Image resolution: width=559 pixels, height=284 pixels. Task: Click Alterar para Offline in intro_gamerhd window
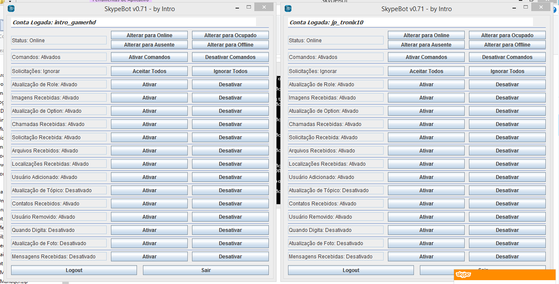(x=230, y=44)
